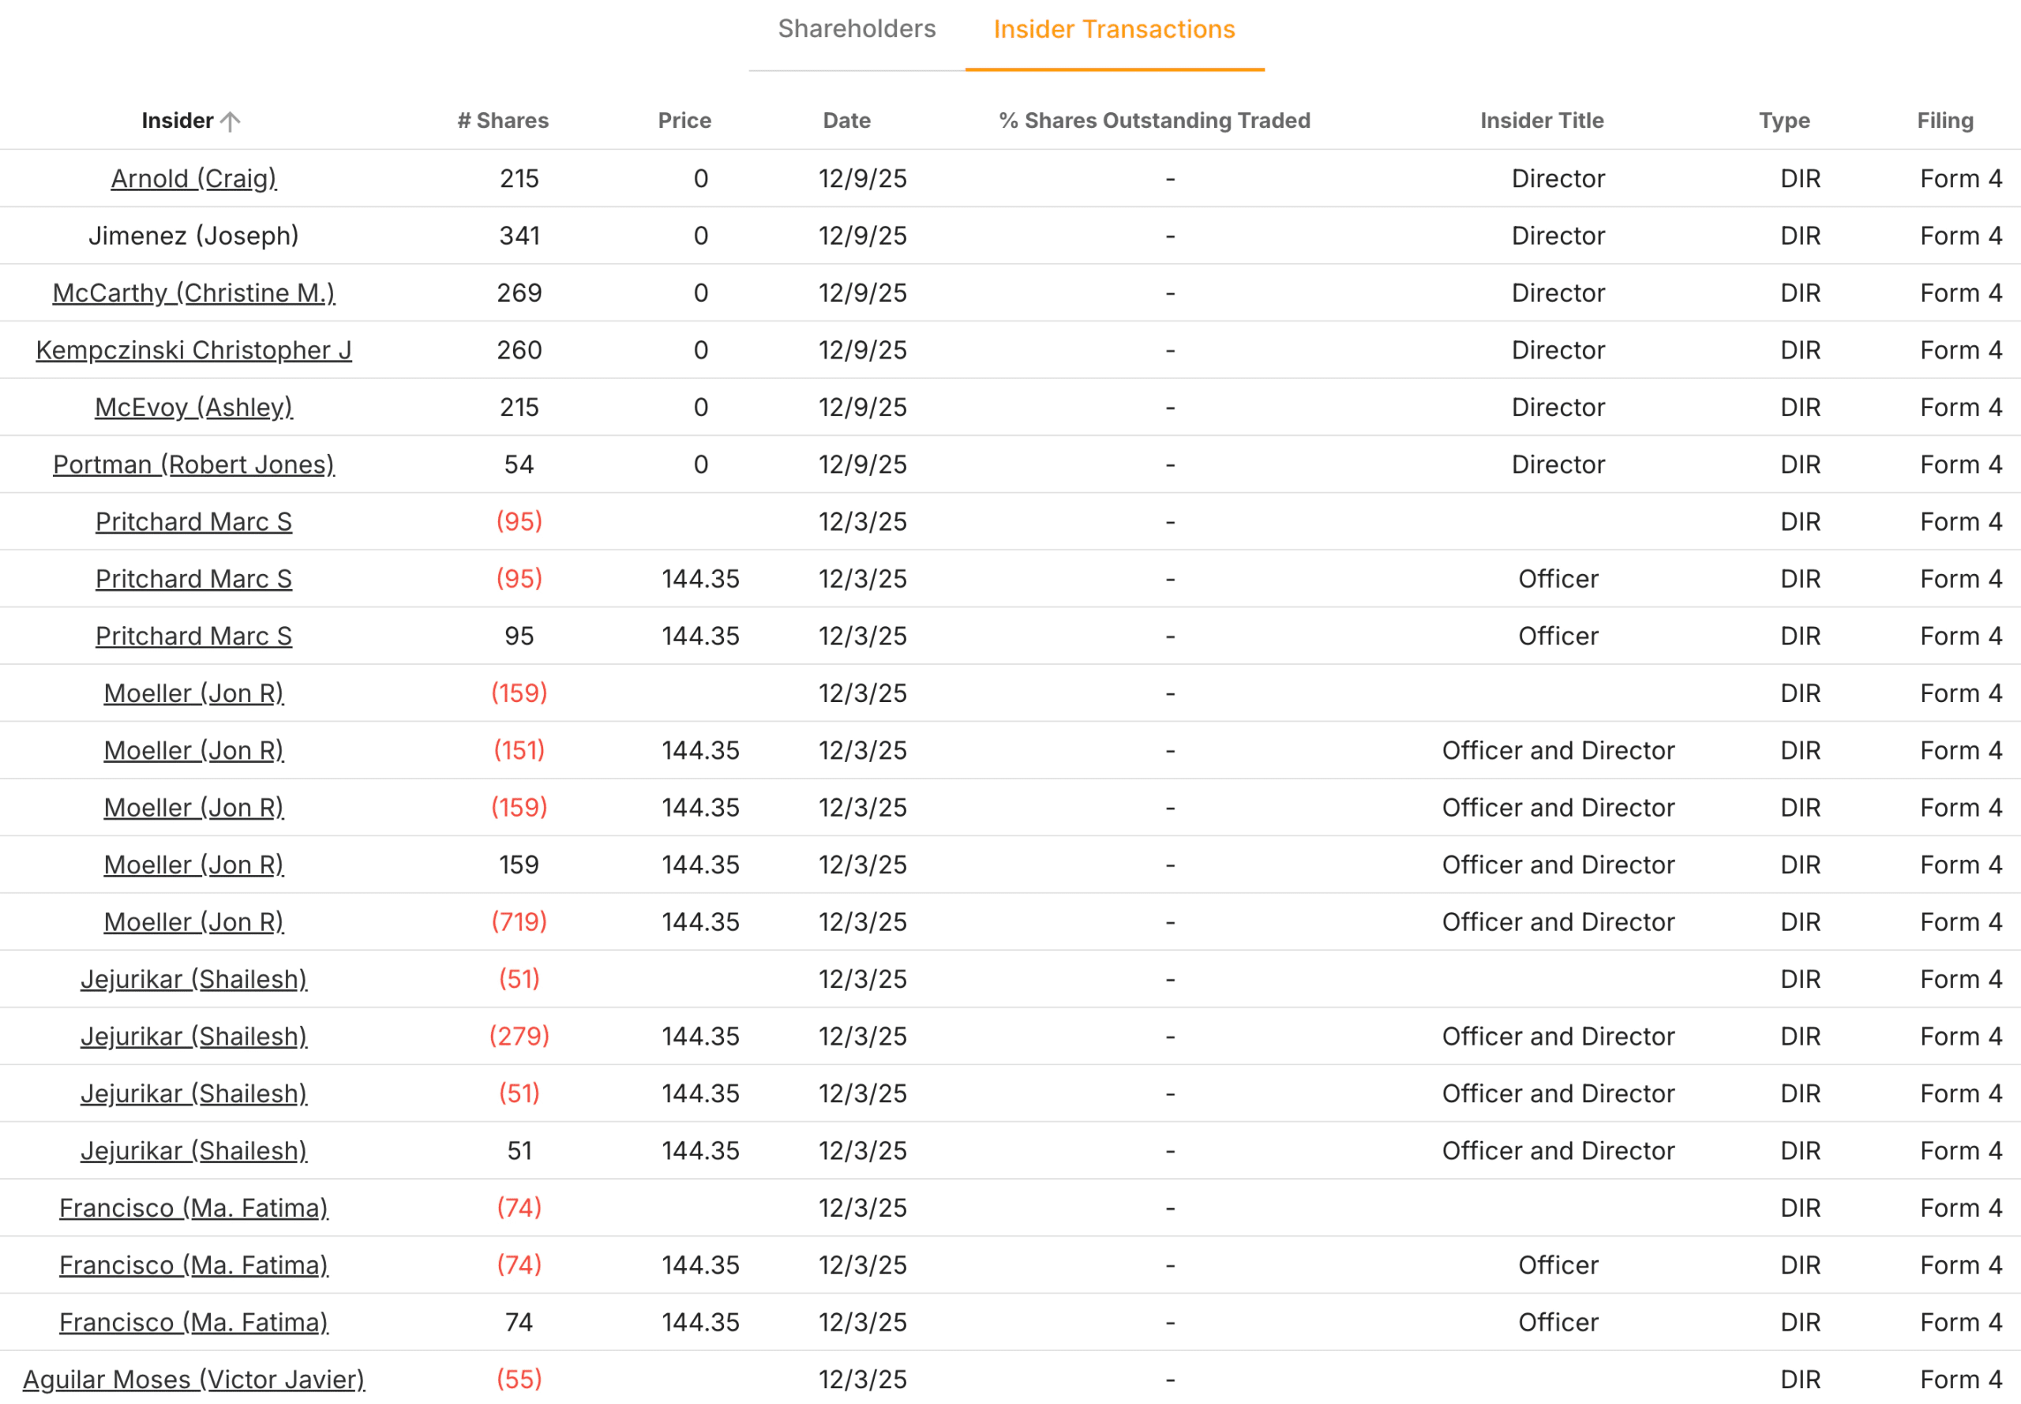Select the Insider Transactions tab

tap(1112, 29)
